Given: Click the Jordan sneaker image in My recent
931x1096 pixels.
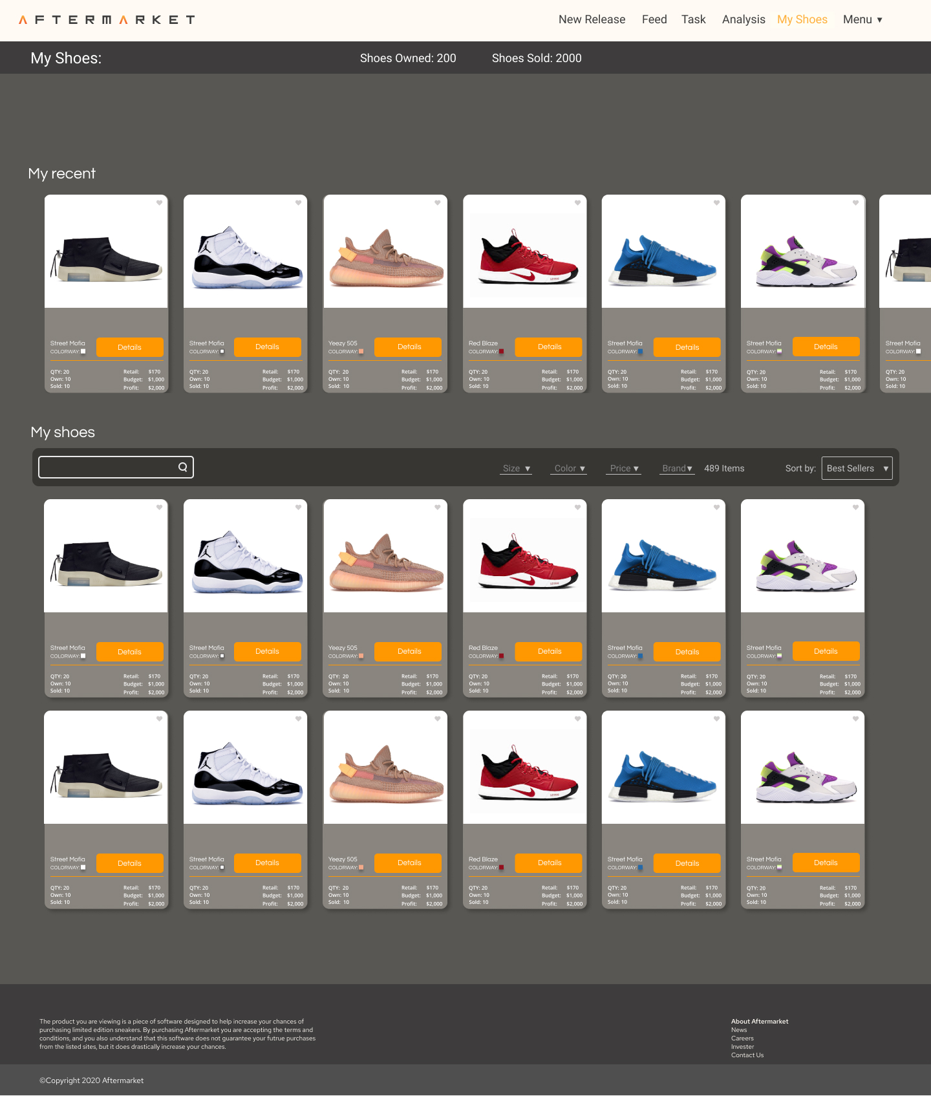Looking at the screenshot, I should point(246,252).
